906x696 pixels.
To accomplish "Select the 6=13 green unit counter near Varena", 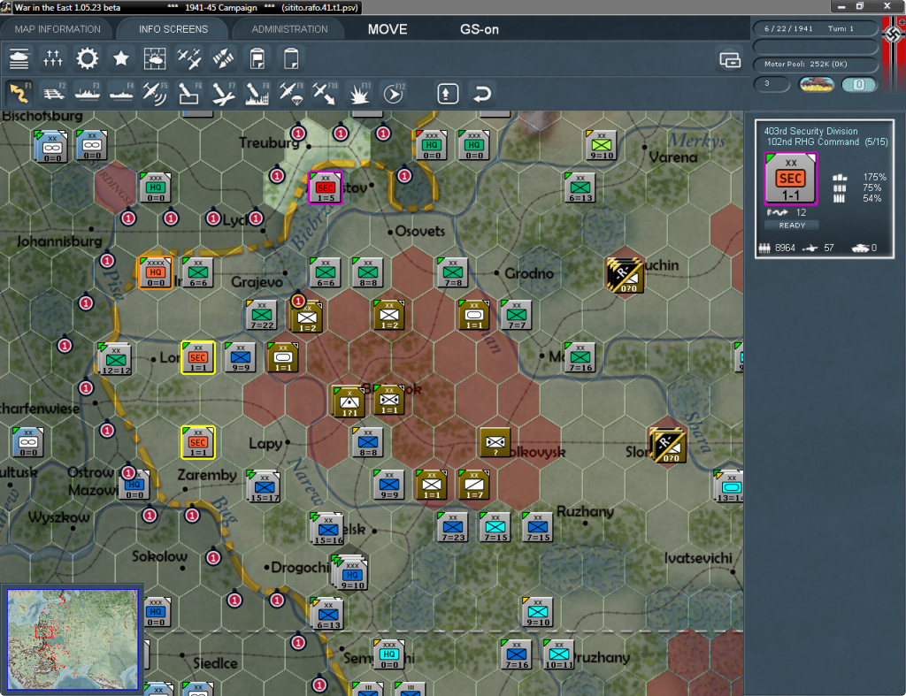I will [x=580, y=187].
